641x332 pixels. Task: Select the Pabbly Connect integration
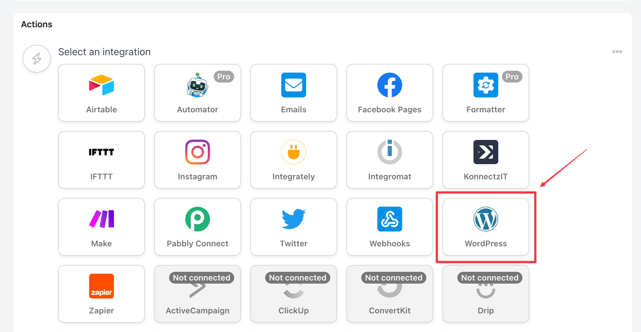point(197,227)
